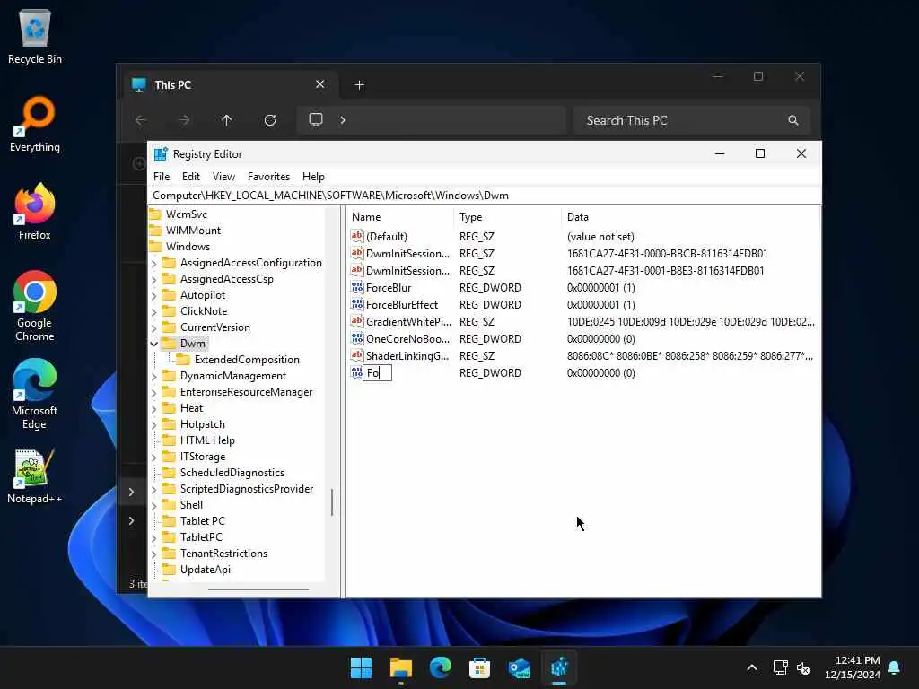Click the value name edit box containing Fo
This screenshot has height=689, width=919.
click(378, 372)
